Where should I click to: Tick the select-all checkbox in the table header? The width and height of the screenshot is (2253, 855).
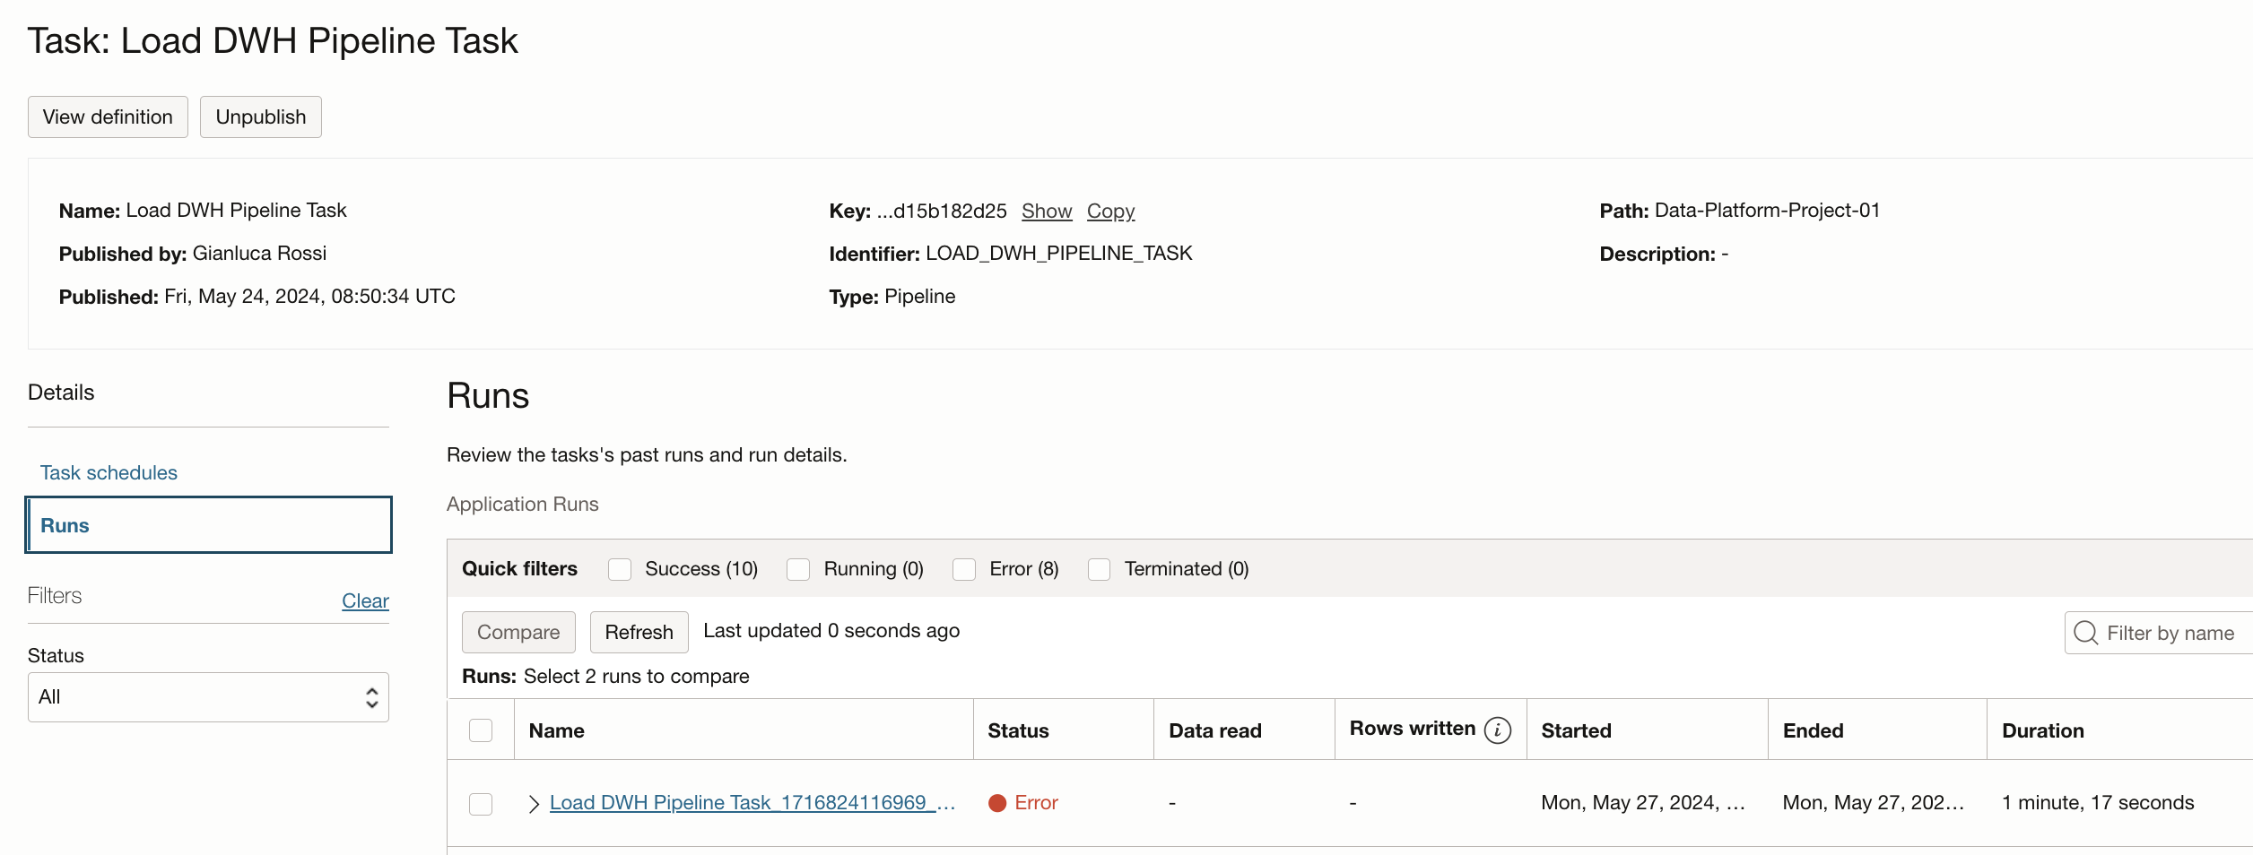point(481,730)
